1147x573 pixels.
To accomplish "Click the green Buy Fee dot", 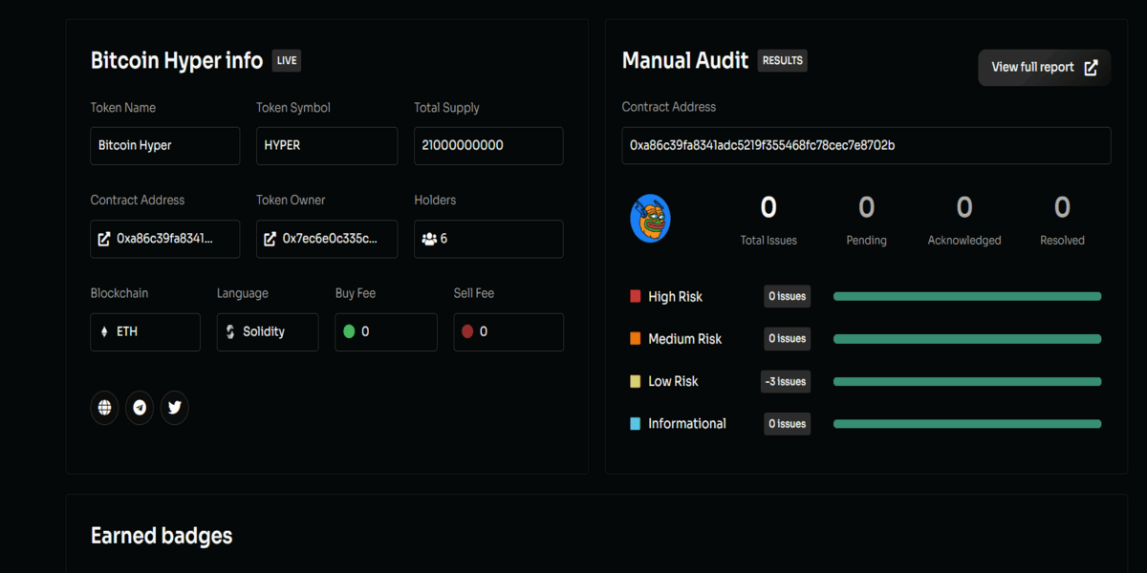I will pyautogui.click(x=349, y=331).
